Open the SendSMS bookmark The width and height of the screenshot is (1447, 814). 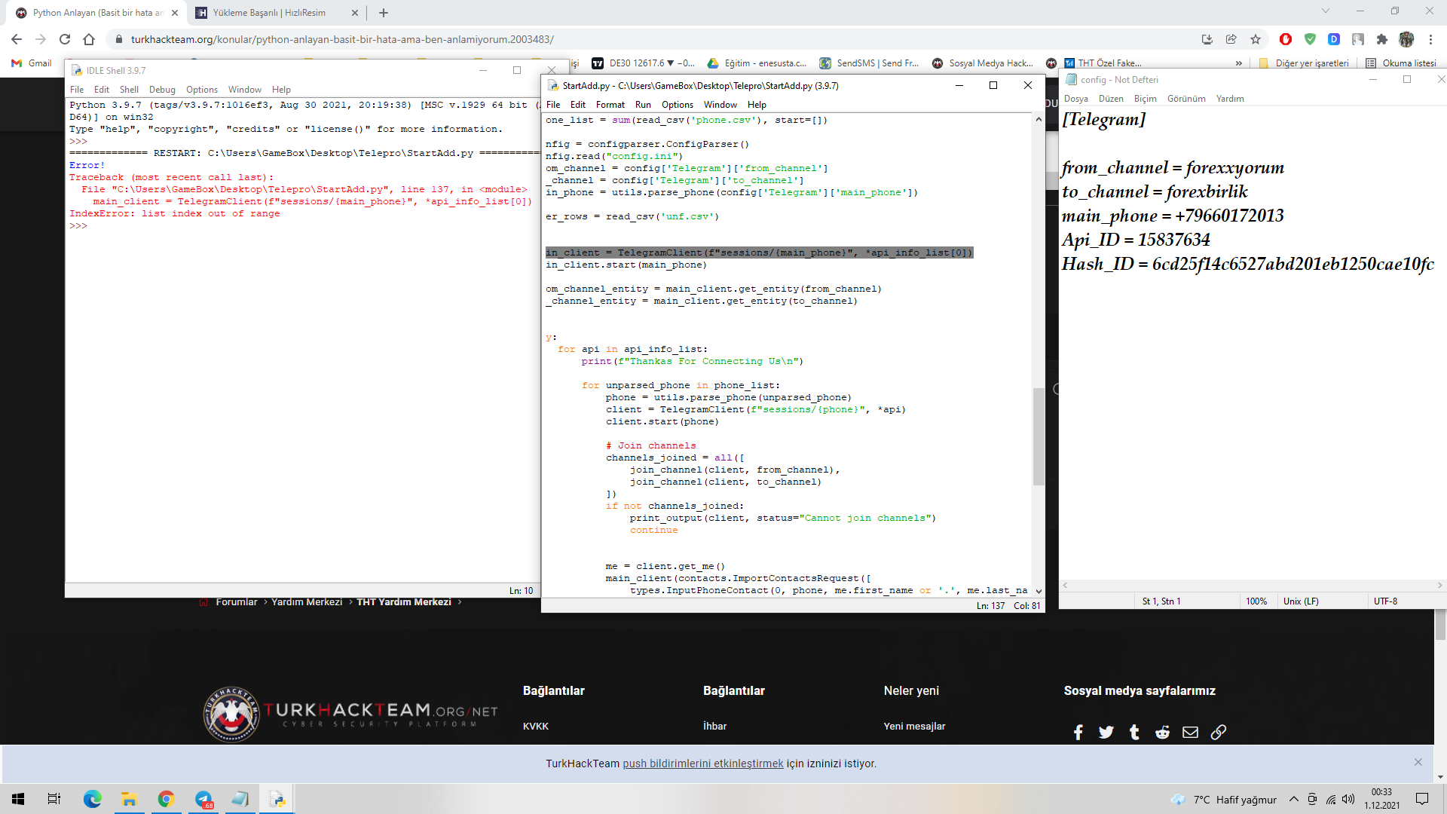869,63
